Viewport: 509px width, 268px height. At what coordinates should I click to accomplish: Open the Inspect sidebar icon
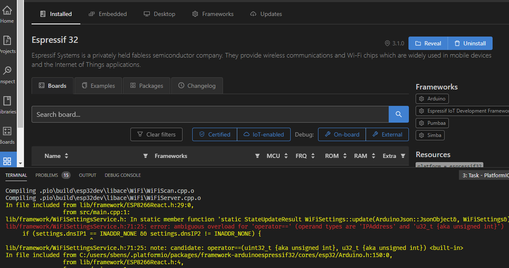7,74
